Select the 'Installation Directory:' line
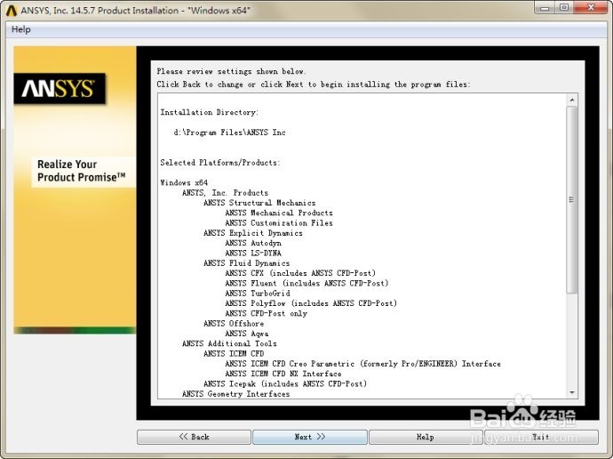The height and width of the screenshot is (459, 613). click(x=209, y=112)
